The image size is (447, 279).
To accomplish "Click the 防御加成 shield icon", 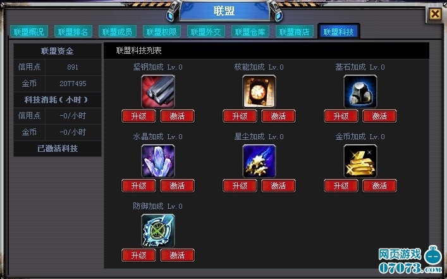I will pos(158,230).
